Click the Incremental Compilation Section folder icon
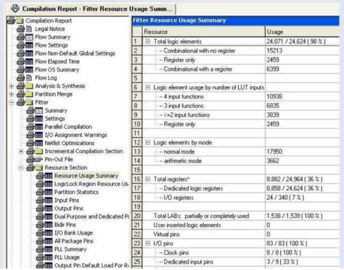The image size is (344, 270). click(x=39, y=151)
